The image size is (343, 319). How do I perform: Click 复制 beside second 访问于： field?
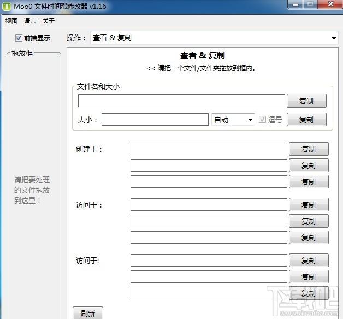(309, 221)
